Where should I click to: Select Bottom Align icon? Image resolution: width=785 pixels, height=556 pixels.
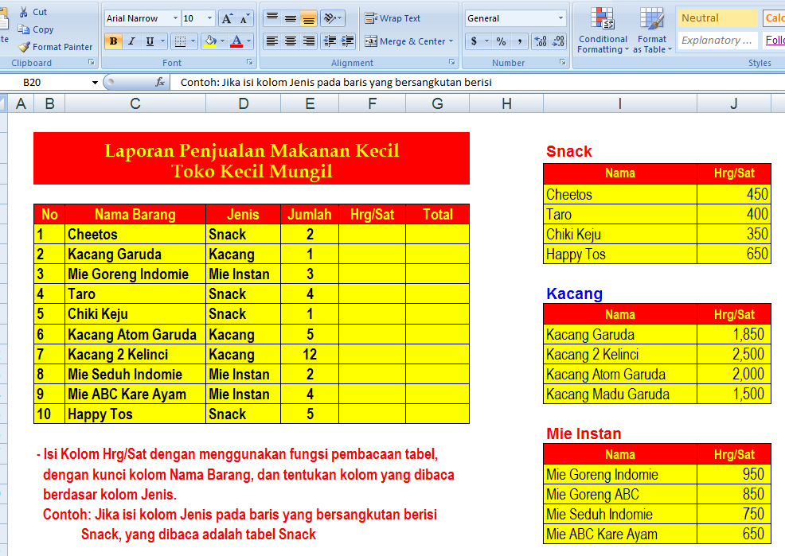[309, 18]
